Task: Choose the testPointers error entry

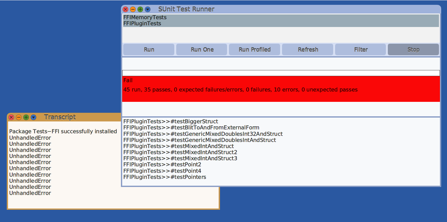Action: click(165, 177)
